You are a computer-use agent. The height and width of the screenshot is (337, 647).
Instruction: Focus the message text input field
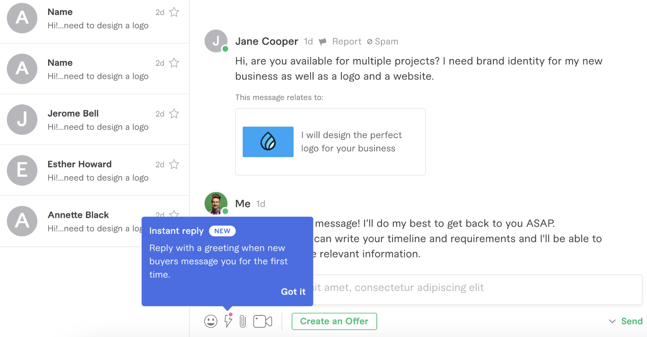pyautogui.click(x=478, y=289)
